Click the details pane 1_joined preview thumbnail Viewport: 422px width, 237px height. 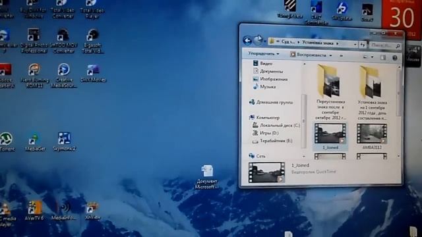coord(266,172)
